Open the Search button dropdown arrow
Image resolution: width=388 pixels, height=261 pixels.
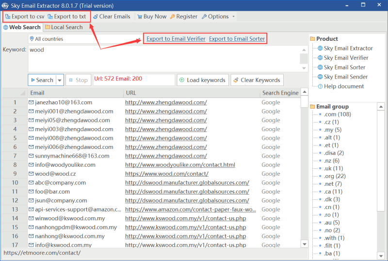coord(60,80)
